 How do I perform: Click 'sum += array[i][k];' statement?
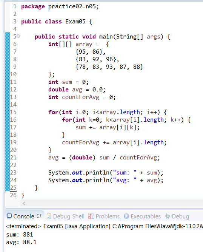click(108, 127)
